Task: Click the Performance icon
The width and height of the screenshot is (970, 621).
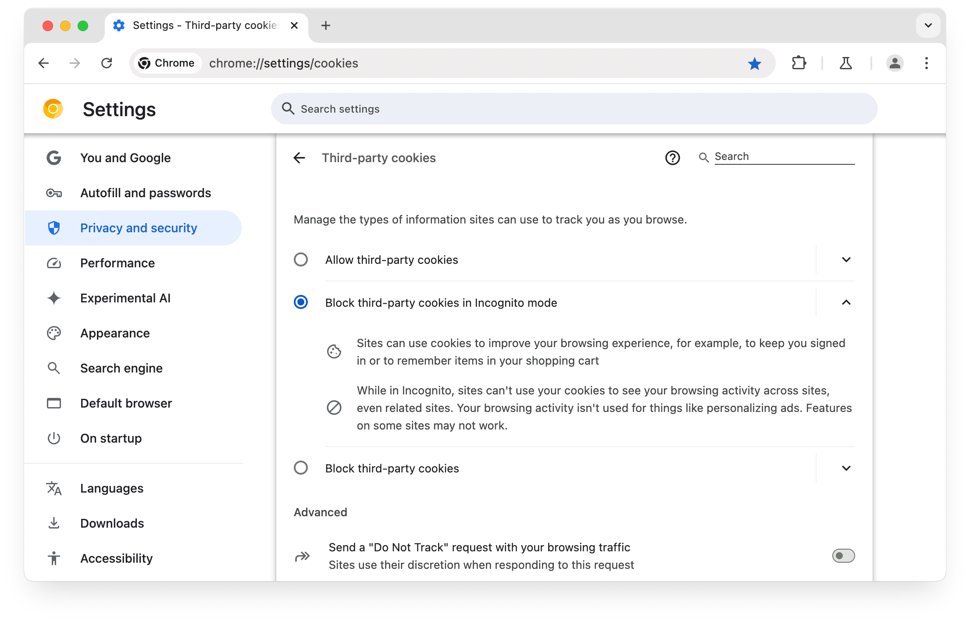Action: [54, 263]
